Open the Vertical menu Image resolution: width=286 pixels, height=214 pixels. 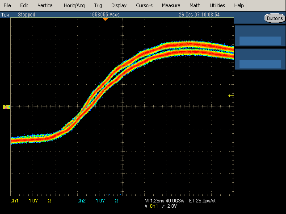tap(46, 5)
